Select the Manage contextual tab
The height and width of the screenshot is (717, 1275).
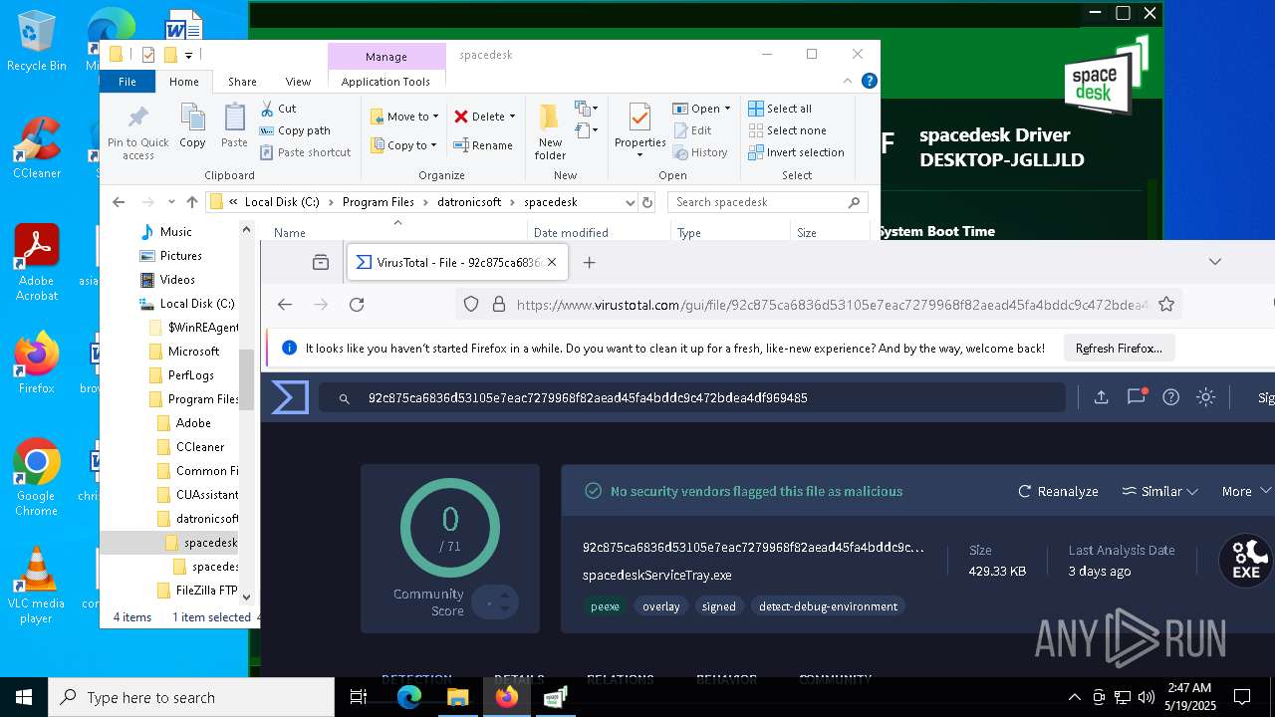point(385,57)
